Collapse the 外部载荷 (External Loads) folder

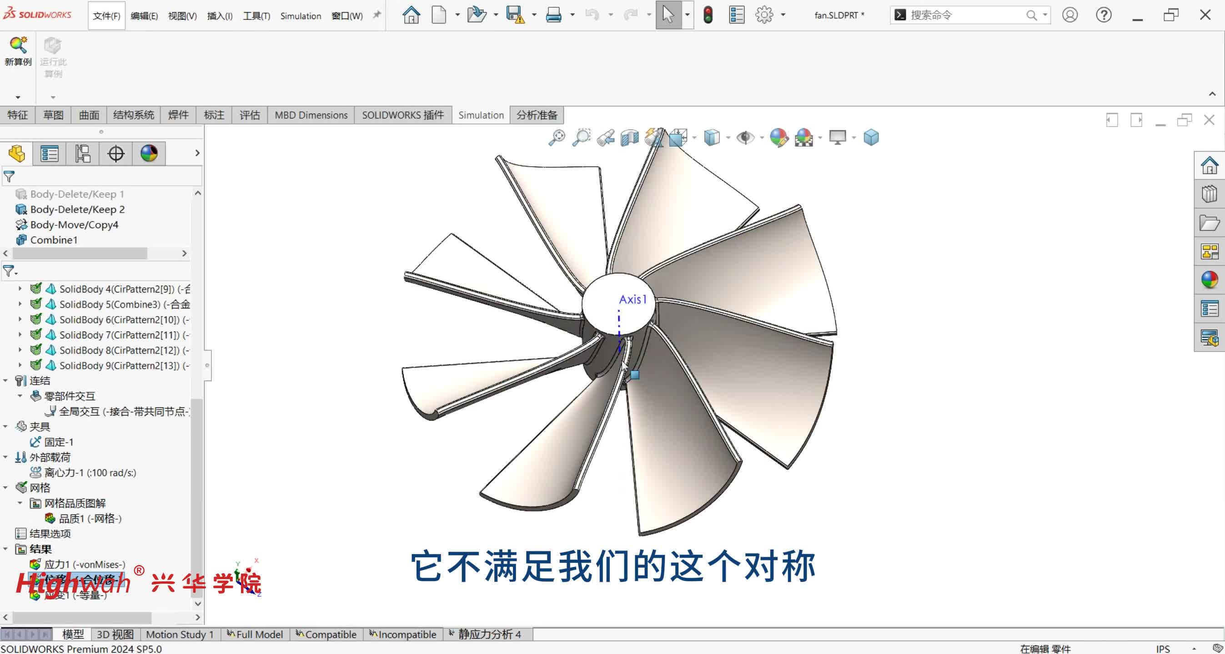[x=6, y=457]
